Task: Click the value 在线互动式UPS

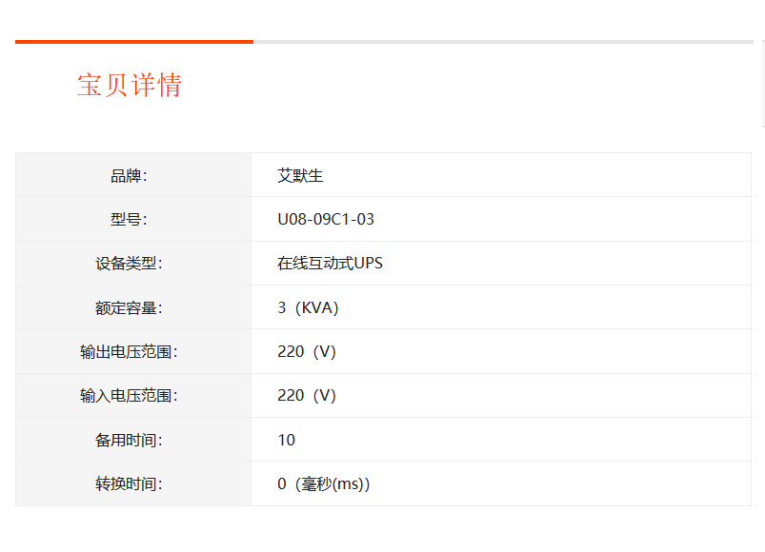Action: click(x=330, y=264)
